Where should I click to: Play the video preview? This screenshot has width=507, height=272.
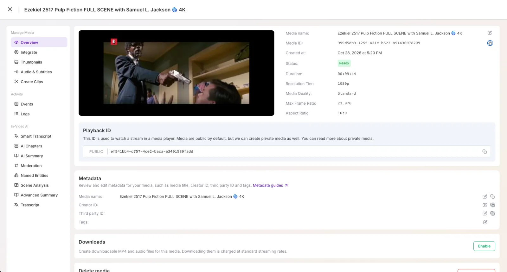(176, 73)
